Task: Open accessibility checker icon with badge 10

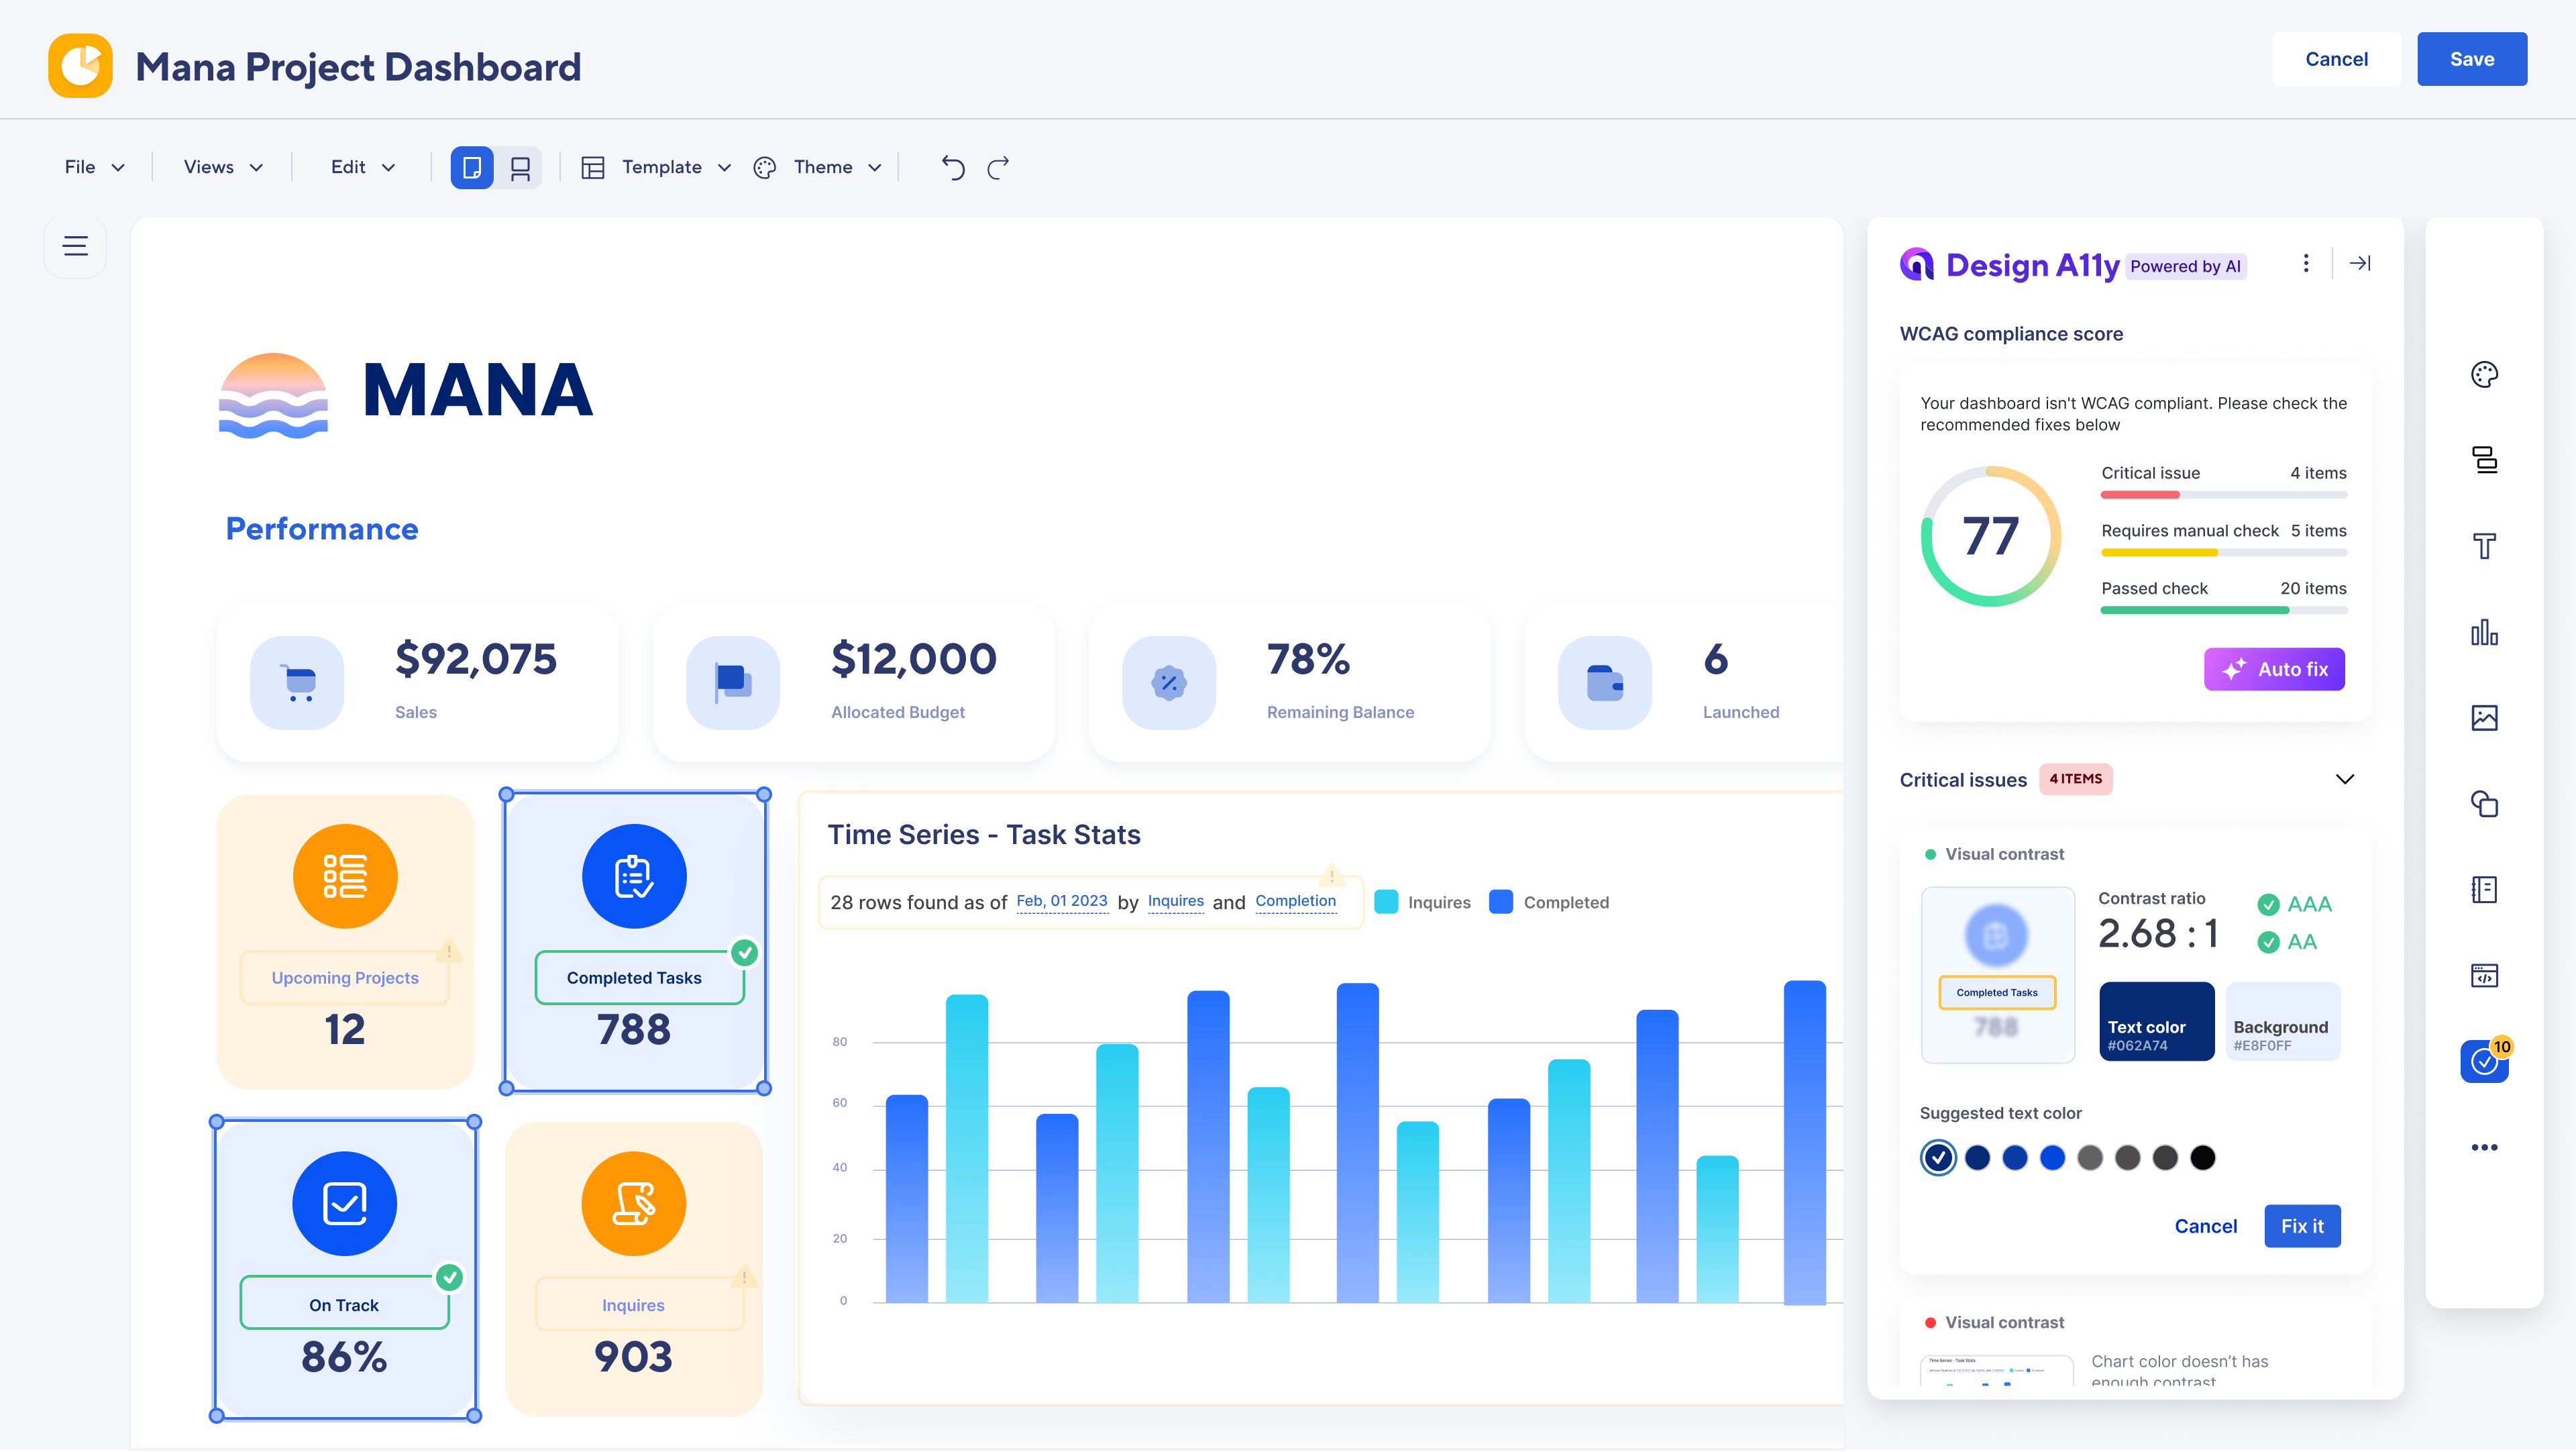Action: [2484, 1061]
